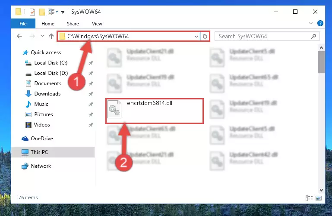Open the Help question mark icon

(x=320, y=23)
